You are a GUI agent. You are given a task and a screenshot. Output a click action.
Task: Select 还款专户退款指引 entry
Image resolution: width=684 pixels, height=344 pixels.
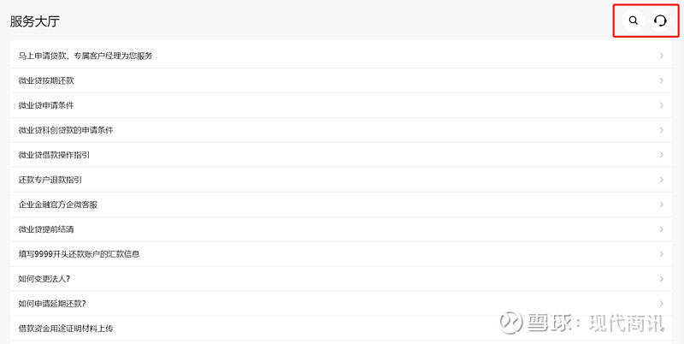click(x=340, y=180)
